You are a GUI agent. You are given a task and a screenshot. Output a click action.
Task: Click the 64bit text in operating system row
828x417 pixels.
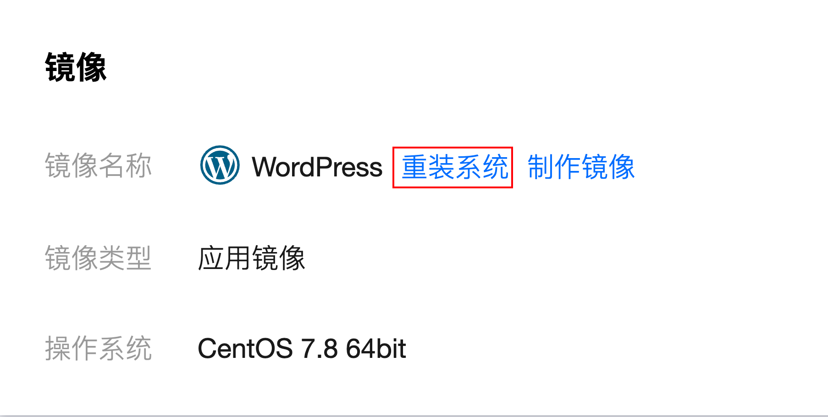point(376,349)
